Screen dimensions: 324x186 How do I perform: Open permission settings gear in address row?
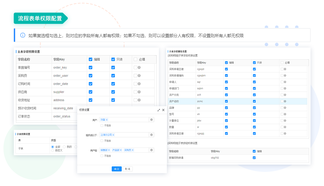click(139, 100)
